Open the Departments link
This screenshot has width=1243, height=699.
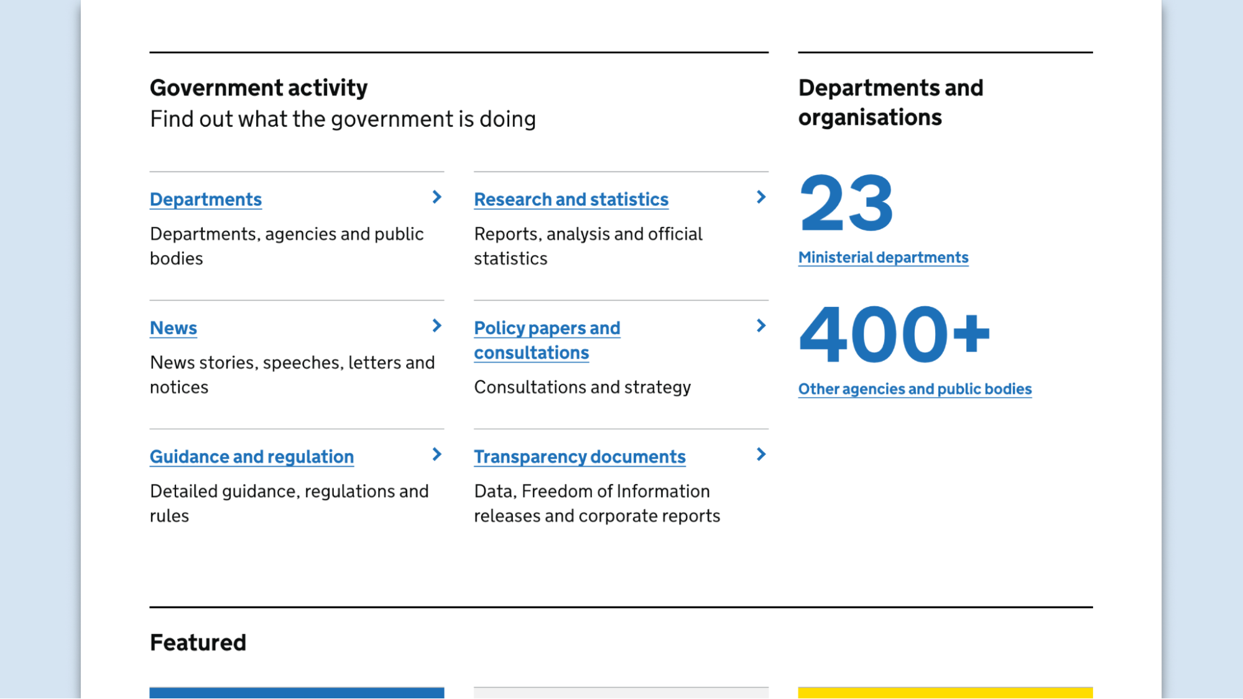point(205,199)
